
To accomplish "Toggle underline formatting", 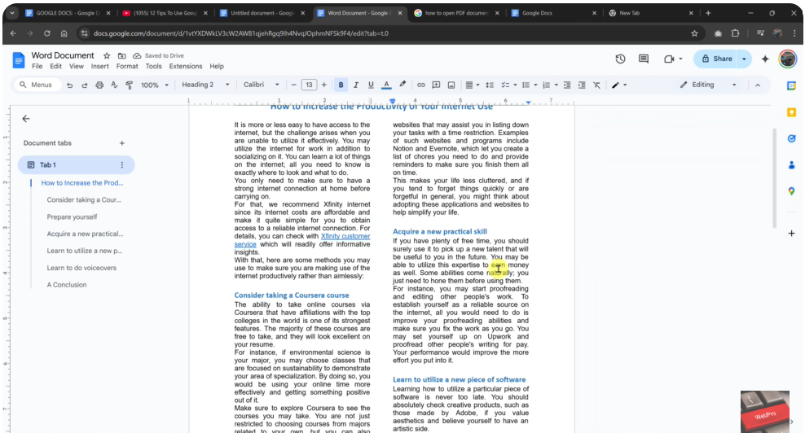I will [x=371, y=85].
